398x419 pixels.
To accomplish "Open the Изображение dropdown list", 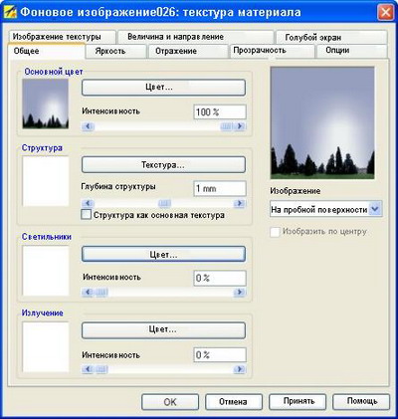I will click(375, 209).
